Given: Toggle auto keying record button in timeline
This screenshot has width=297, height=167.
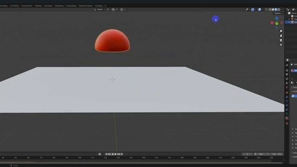Looking at the screenshot, I should (x=100, y=154).
